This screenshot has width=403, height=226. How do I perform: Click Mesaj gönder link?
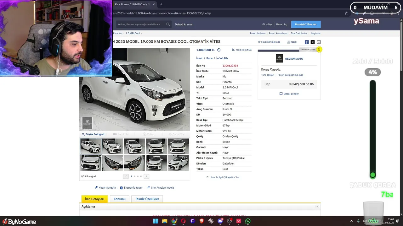[289, 94]
